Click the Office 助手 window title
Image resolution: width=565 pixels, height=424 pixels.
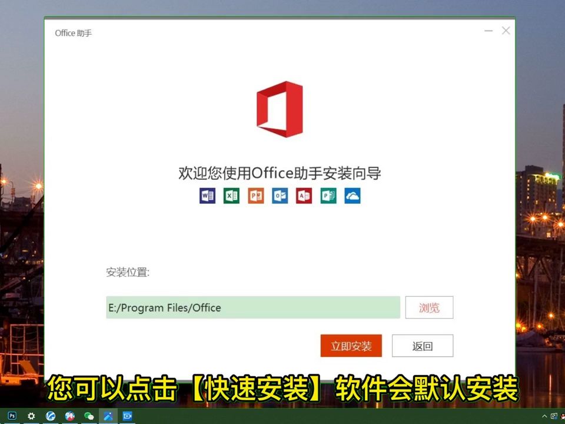click(73, 33)
